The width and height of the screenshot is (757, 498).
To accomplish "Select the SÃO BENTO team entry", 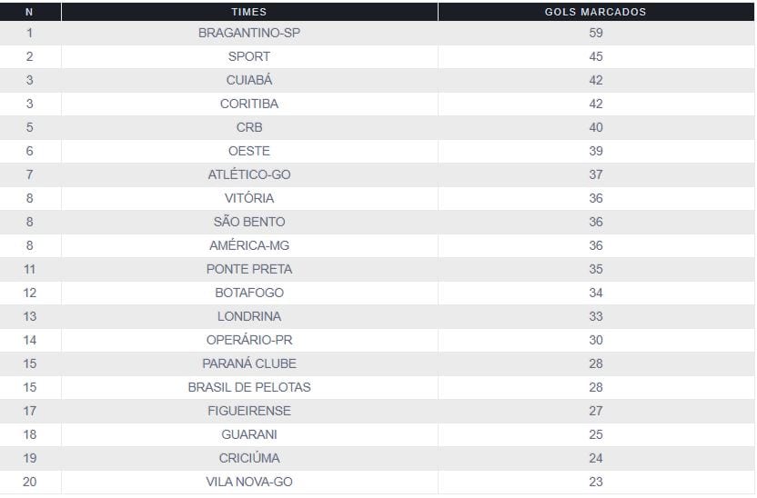I will [249, 222].
